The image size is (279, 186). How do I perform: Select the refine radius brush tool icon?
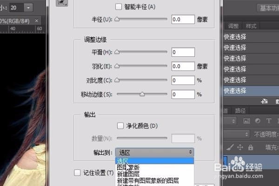pos(62,3)
